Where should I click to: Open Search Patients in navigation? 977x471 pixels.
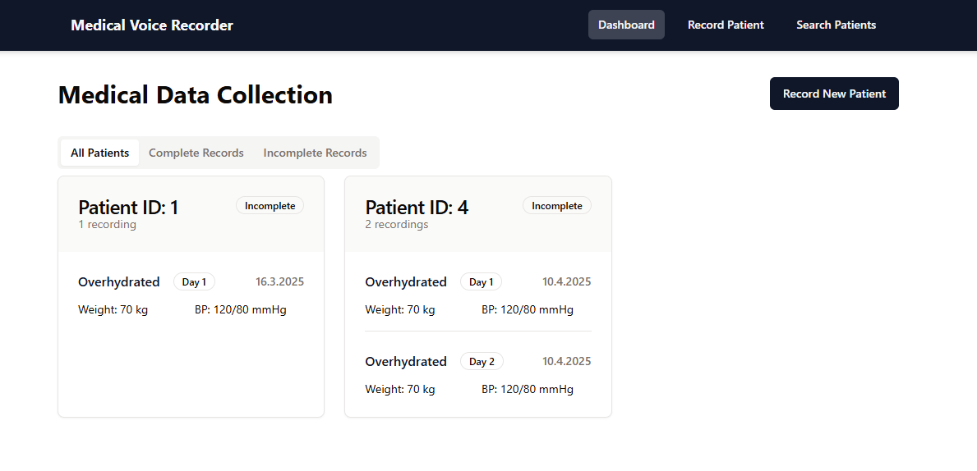836,25
